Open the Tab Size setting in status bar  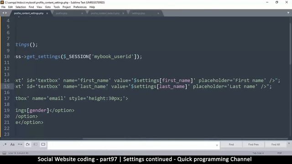(x=258, y=153)
